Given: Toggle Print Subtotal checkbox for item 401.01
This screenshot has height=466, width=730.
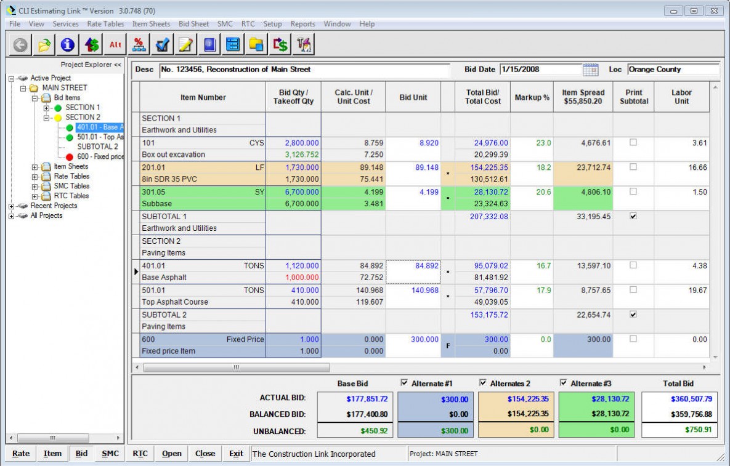Looking at the screenshot, I should [633, 265].
